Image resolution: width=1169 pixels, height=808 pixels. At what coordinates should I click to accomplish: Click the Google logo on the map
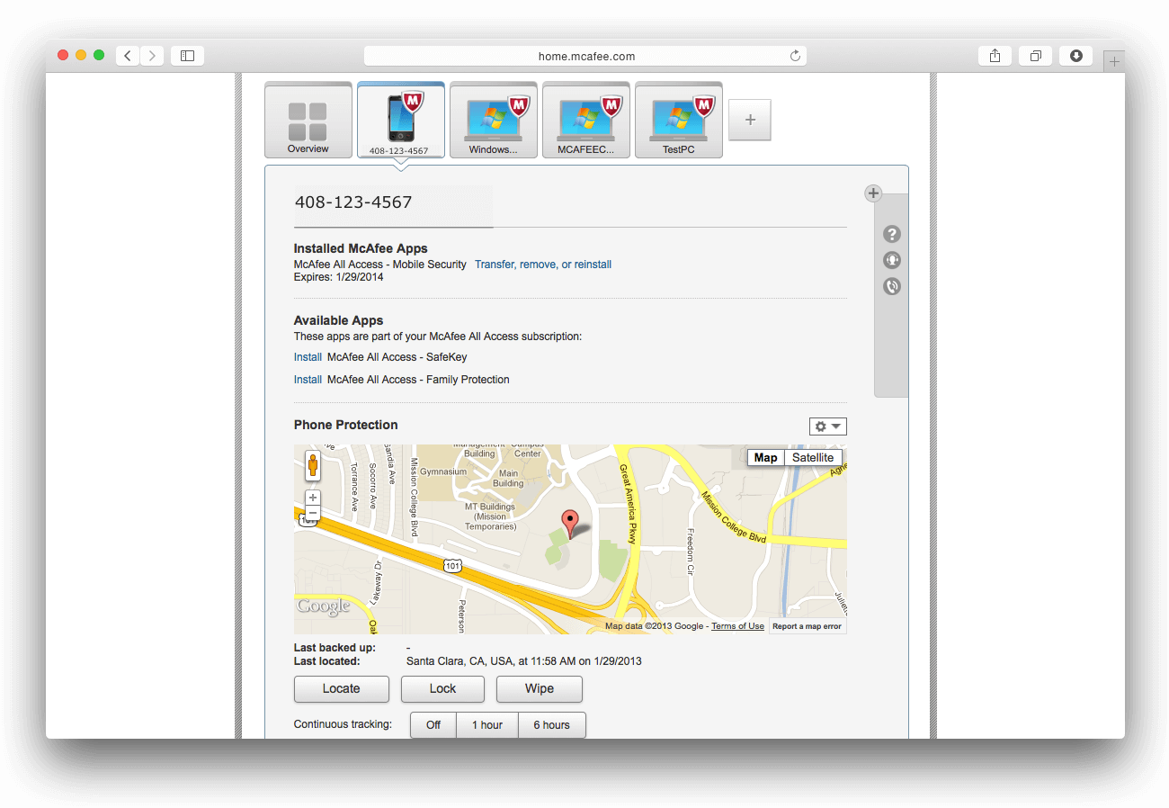point(324,606)
